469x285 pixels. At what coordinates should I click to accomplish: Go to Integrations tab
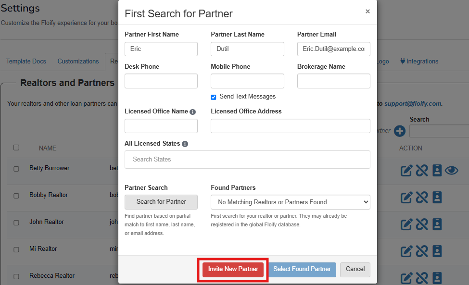pos(419,62)
